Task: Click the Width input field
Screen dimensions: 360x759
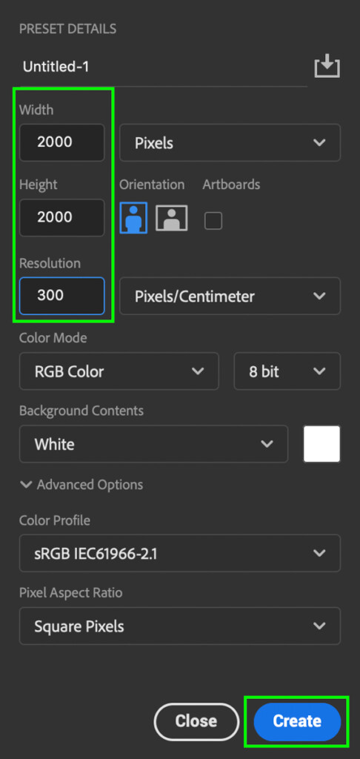Action: coord(62,142)
